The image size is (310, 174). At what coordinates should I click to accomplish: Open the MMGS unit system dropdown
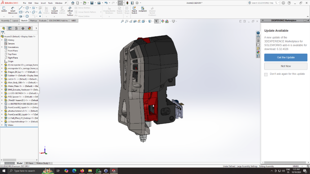point(297,166)
